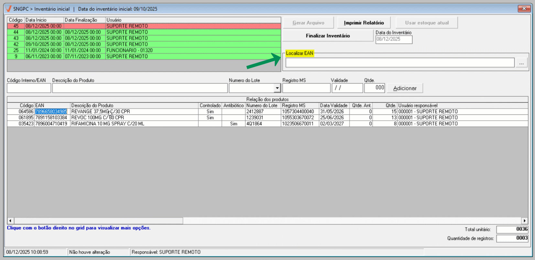Click the Qtde. quantity field
This screenshot has width=535, height=260.
(x=374, y=88)
